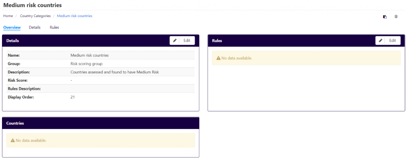Go to Home breadcrumb link
Image resolution: width=408 pixels, height=158 pixels.
click(8, 16)
